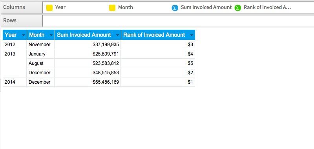Click the $4 rank cell

click(x=158, y=54)
